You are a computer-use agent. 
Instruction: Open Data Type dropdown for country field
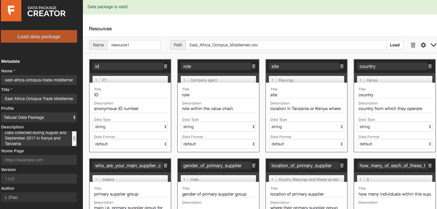(x=395, y=127)
